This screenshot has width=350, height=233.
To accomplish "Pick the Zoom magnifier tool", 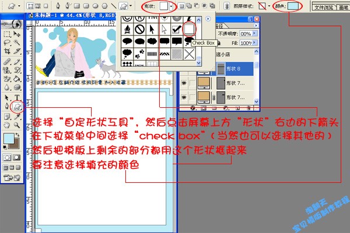I will [17, 124].
